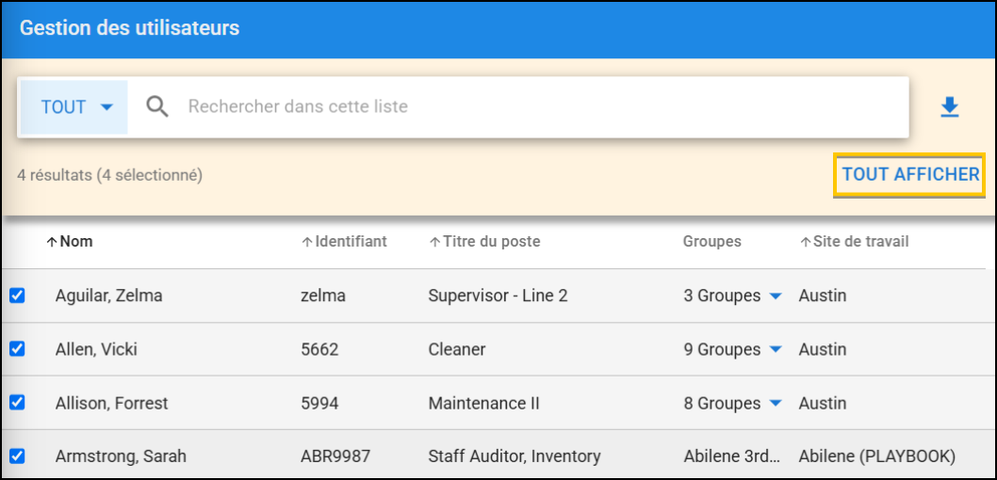Image resolution: width=997 pixels, height=480 pixels.
Task: Sort by Site de travail arrow
Action: [x=806, y=242]
